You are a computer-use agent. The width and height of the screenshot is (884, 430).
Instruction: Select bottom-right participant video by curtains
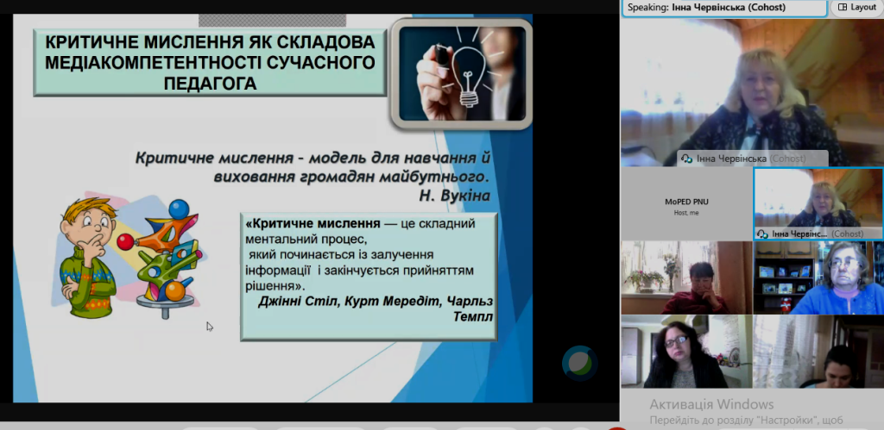pyautogui.click(x=818, y=352)
